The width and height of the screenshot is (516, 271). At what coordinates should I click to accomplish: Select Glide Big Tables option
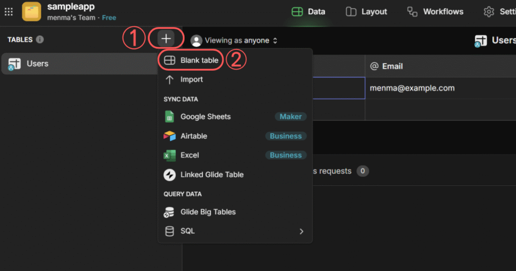[x=235, y=212]
